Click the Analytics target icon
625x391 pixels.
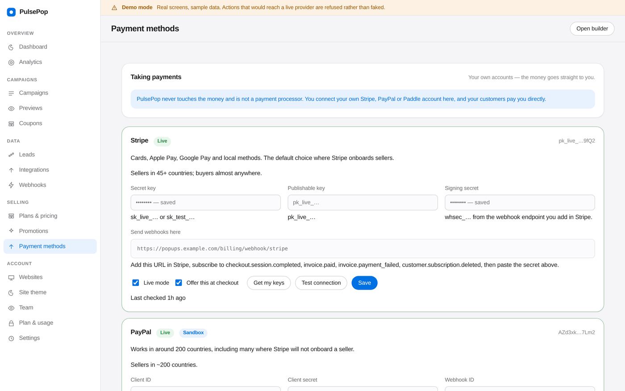[11, 63]
